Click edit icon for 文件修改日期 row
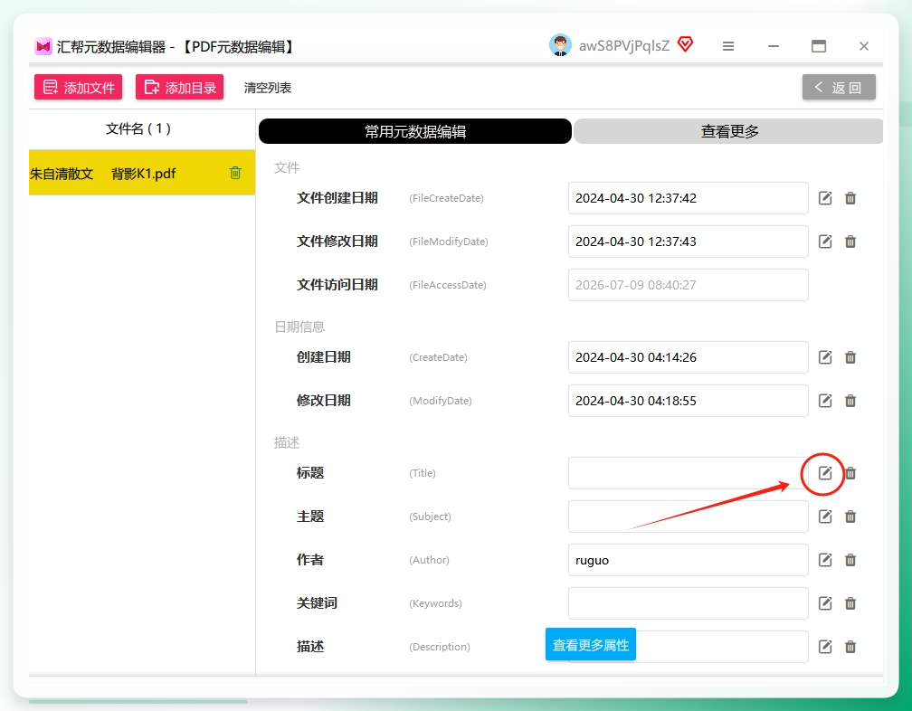The image size is (912, 711). click(825, 242)
